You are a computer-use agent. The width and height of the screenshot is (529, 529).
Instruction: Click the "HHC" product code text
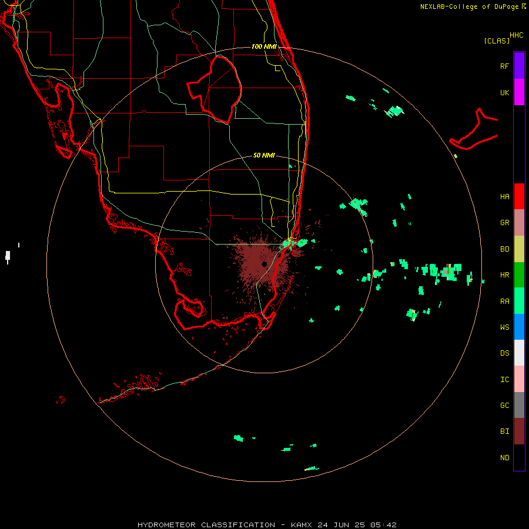coord(517,35)
